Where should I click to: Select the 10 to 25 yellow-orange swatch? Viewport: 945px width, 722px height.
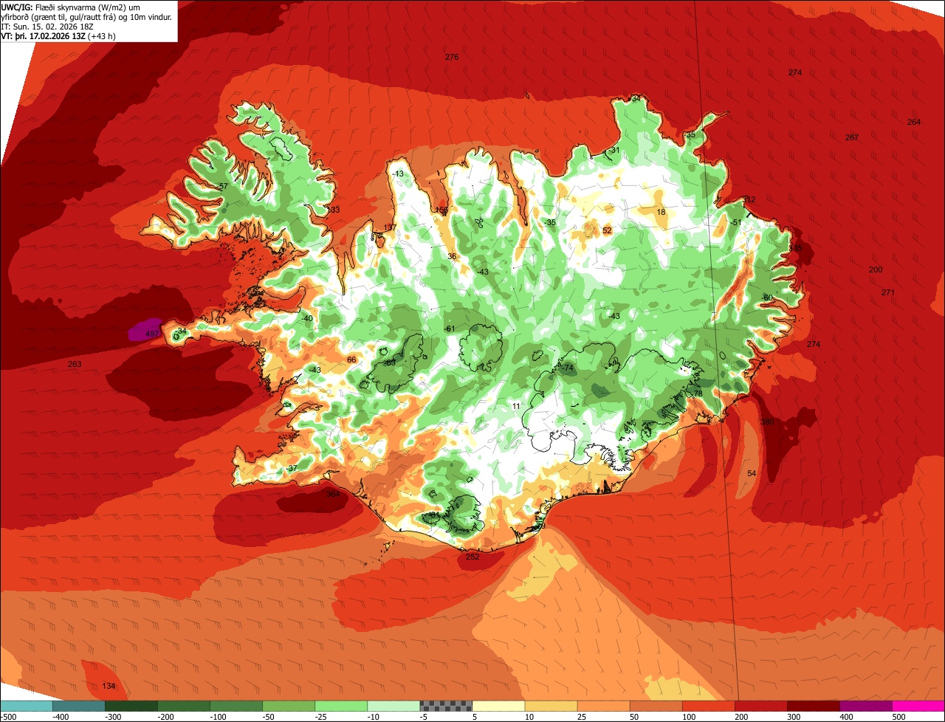tap(551, 706)
